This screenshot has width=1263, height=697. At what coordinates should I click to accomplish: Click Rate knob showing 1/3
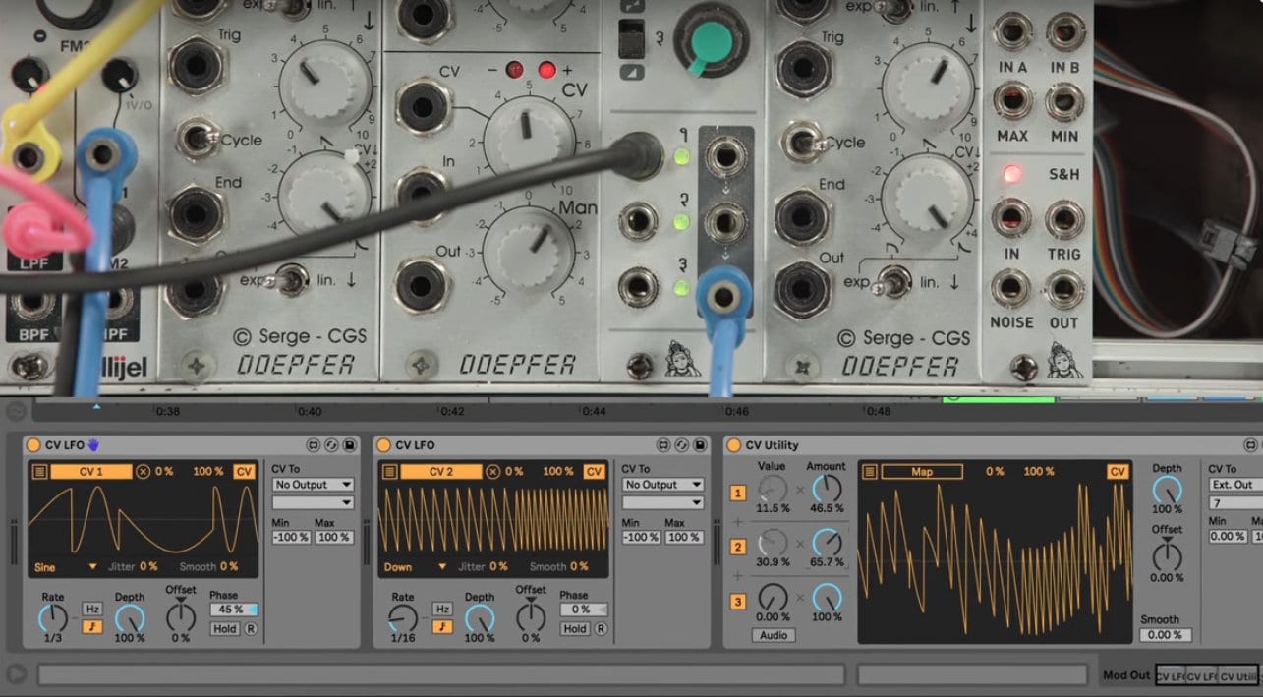pyautogui.click(x=53, y=618)
